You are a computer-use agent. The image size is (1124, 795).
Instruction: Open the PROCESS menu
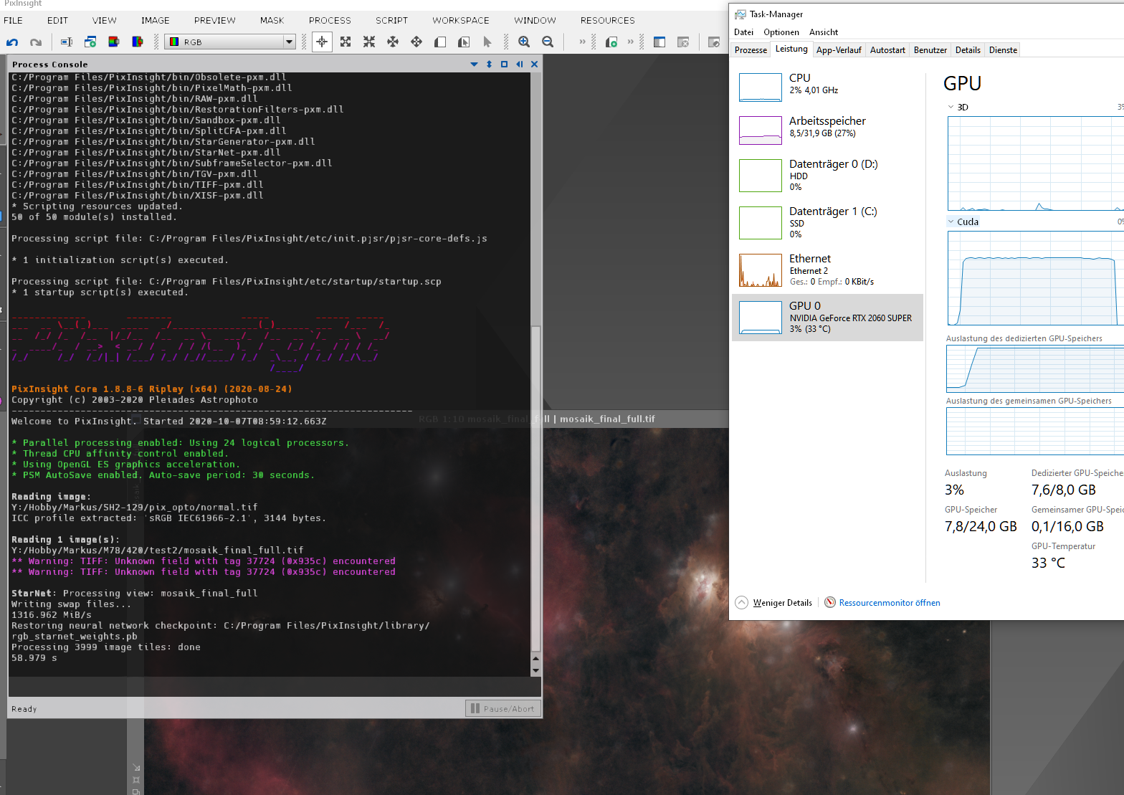(x=330, y=20)
